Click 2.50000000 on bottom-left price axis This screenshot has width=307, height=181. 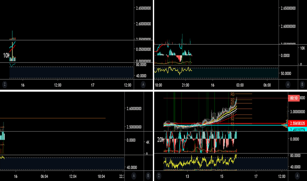134,127
